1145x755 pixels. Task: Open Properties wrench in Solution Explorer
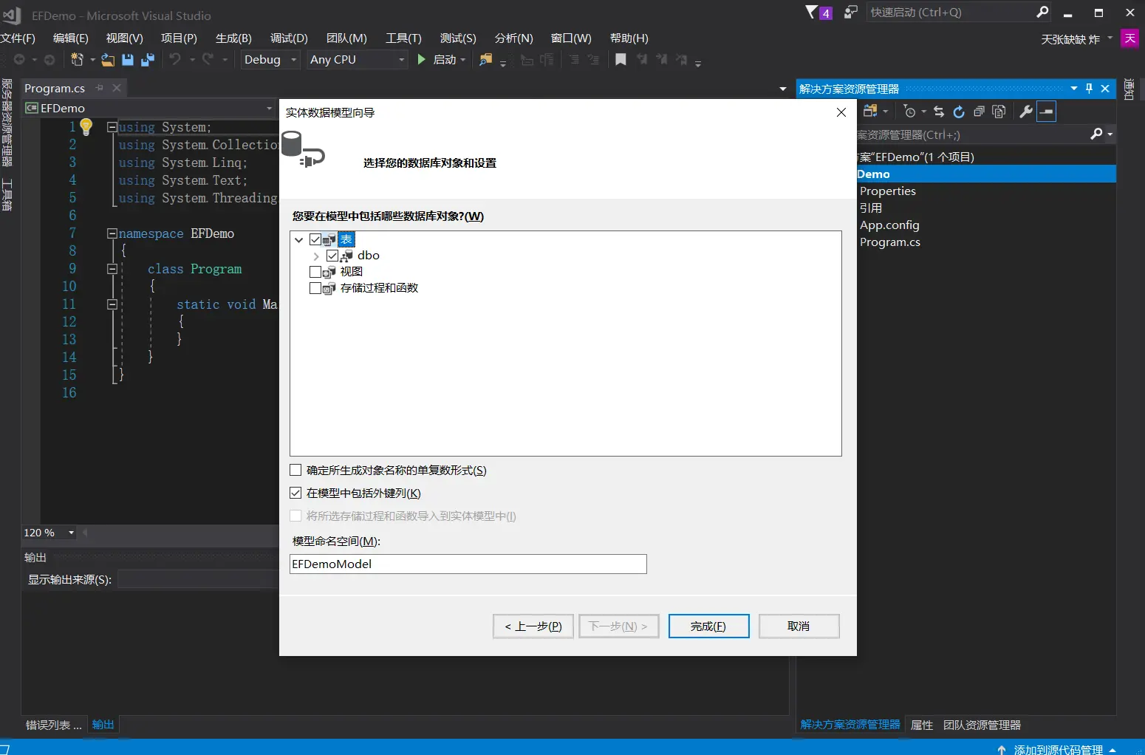click(x=1026, y=112)
